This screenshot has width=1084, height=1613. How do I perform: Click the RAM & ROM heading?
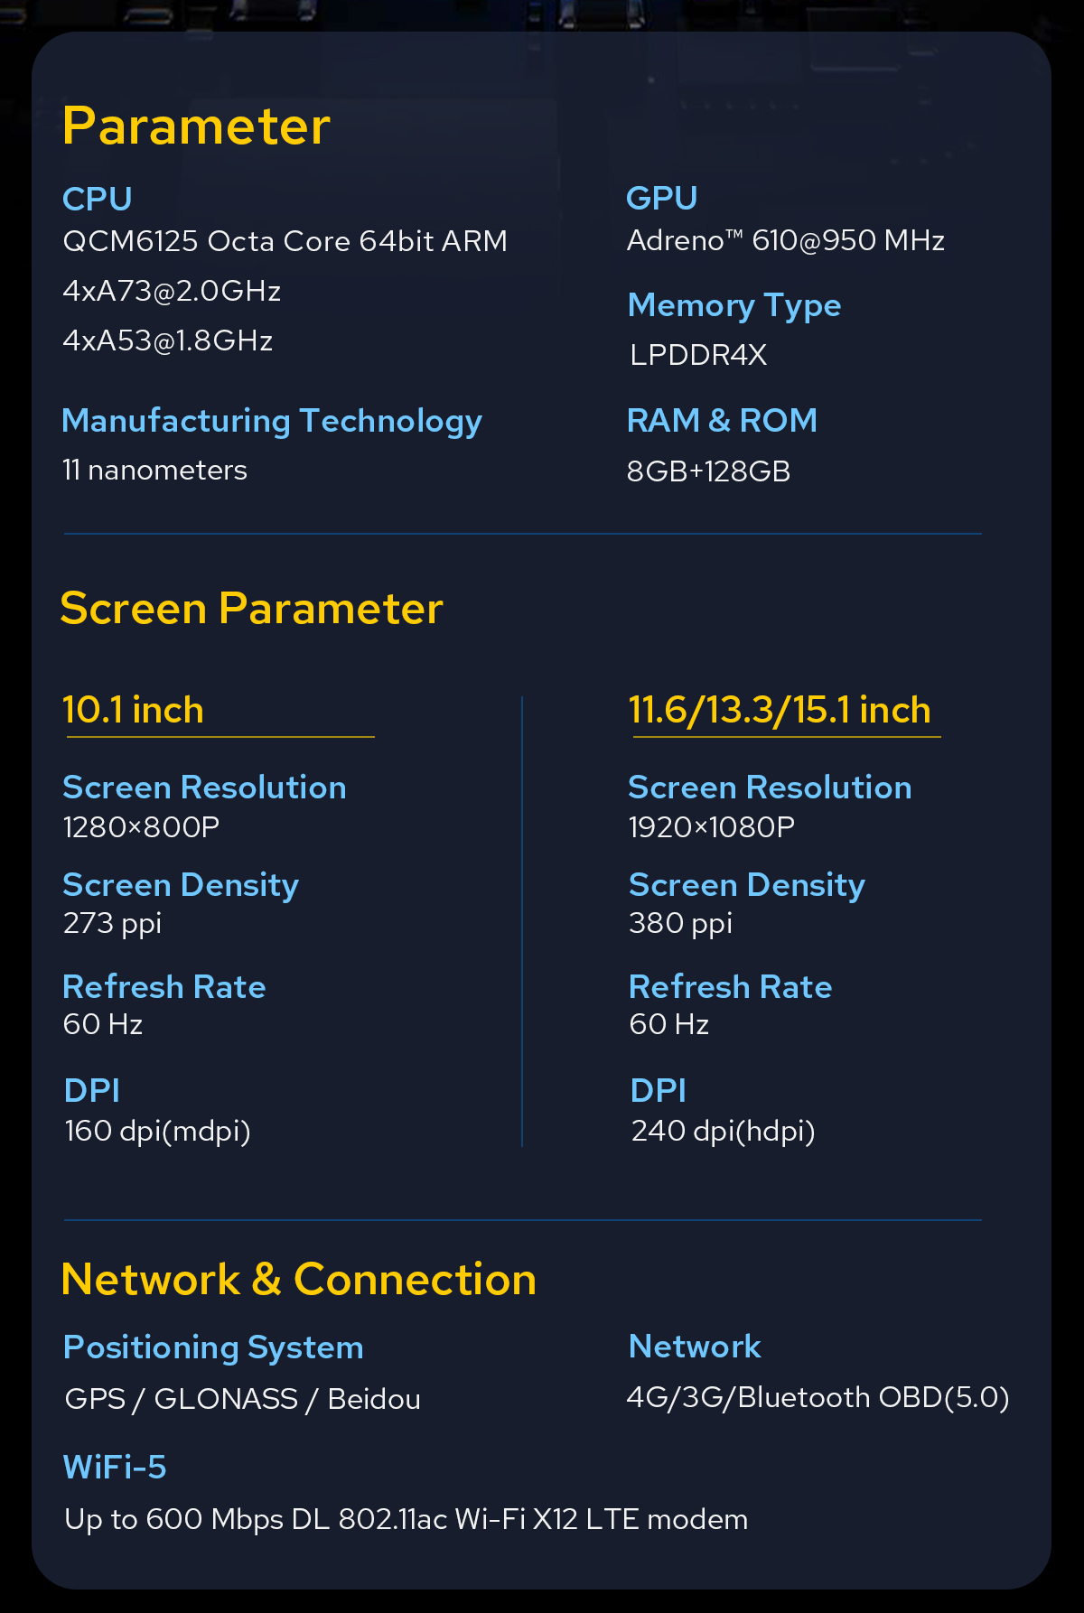(x=722, y=420)
